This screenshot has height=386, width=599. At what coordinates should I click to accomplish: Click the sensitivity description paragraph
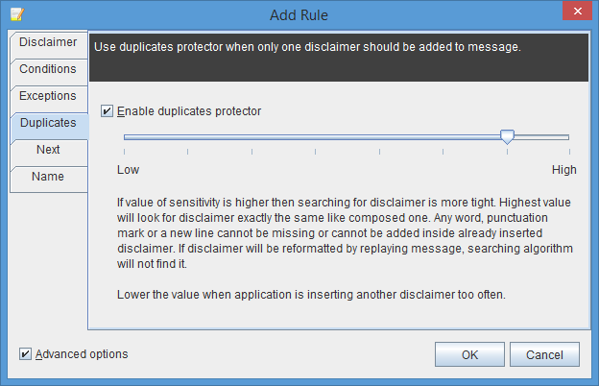(x=345, y=233)
